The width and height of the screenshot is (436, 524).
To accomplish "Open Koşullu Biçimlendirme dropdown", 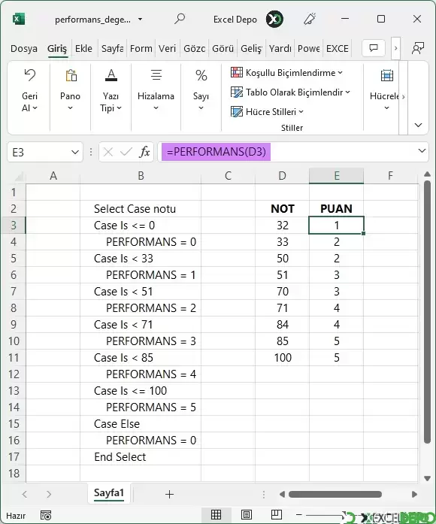I will coord(286,72).
